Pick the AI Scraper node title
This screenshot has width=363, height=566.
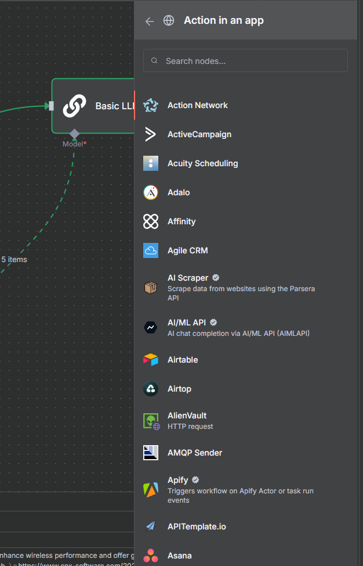(x=188, y=278)
